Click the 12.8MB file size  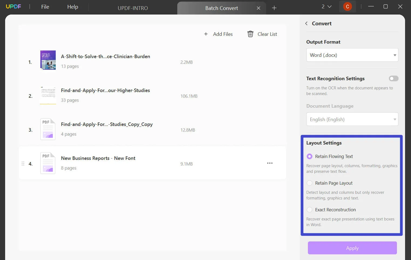click(x=188, y=130)
